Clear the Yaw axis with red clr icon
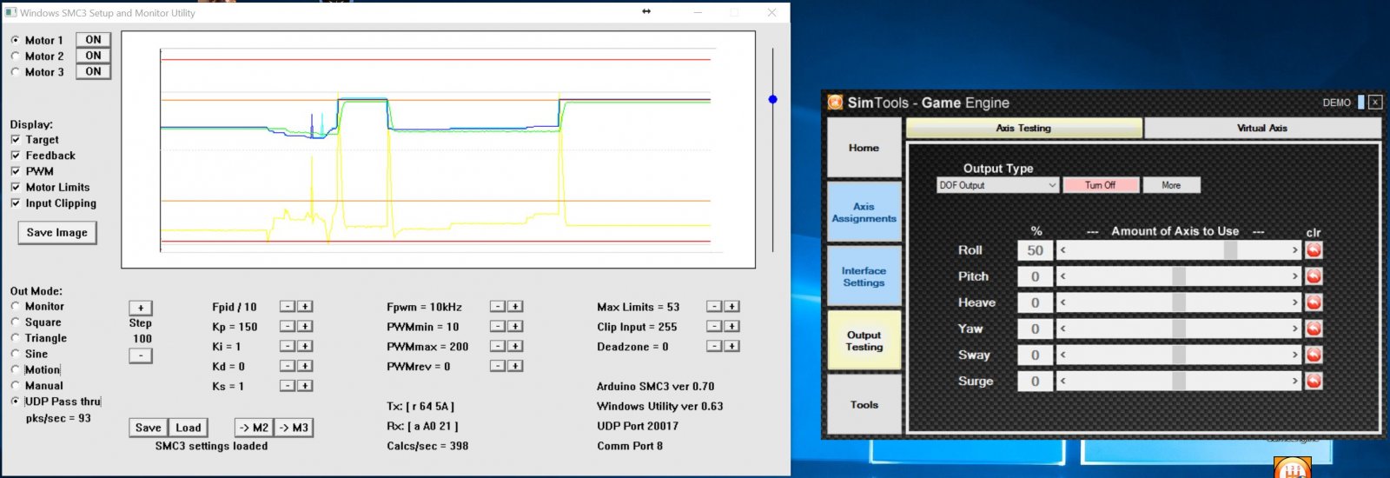The image size is (1390, 478). (x=1314, y=329)
